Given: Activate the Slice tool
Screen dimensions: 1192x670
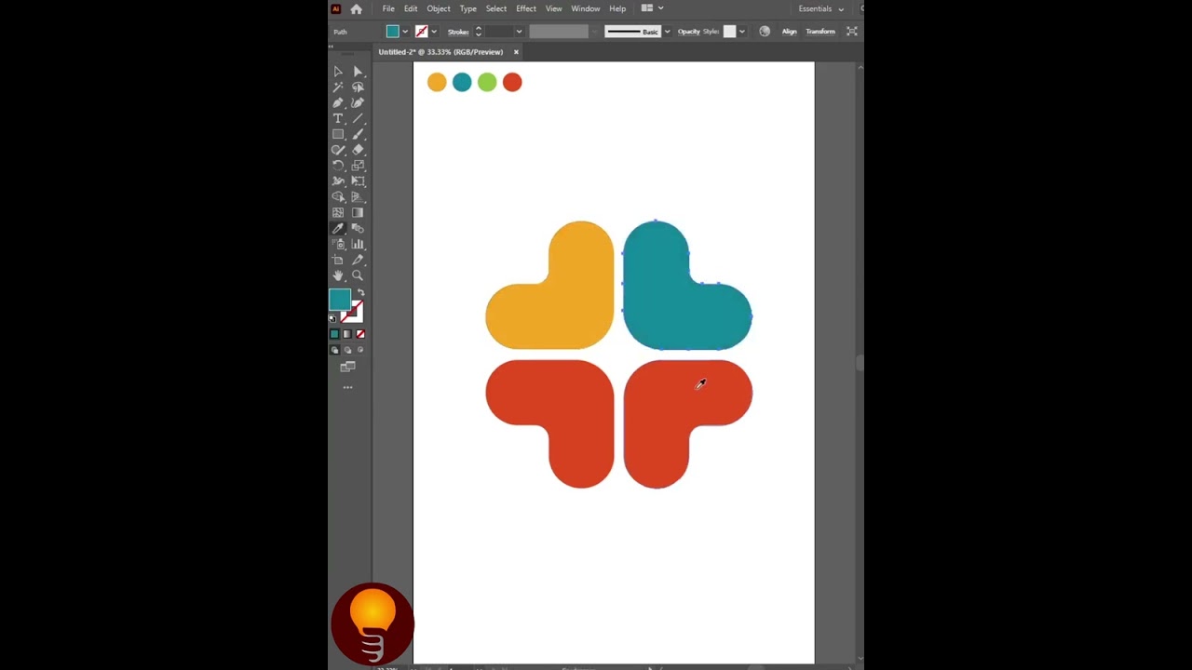Looking at the screenshot, I should [x=358, y=261].
